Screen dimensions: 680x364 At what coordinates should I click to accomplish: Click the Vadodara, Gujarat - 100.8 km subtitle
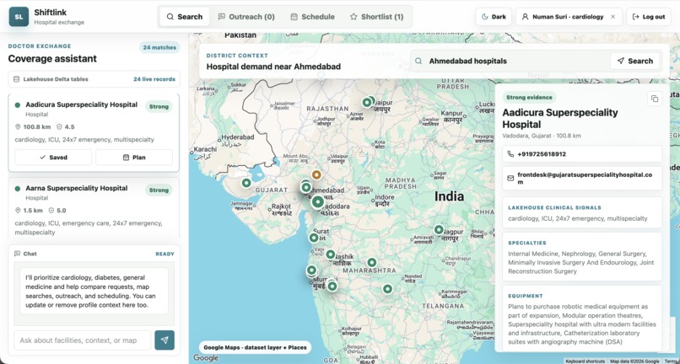[542, 136]
